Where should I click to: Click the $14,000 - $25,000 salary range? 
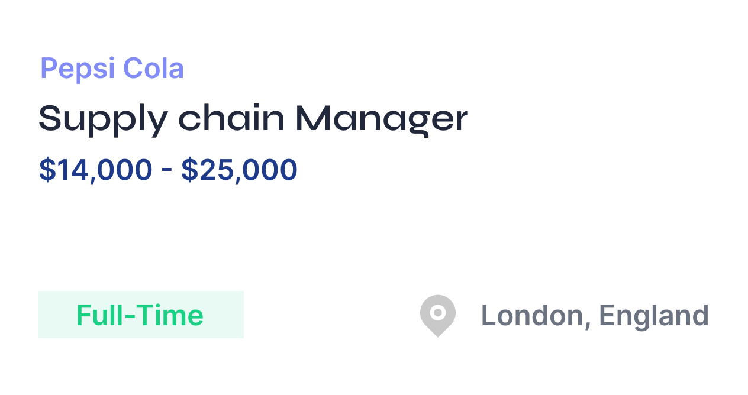pos(168,170)
